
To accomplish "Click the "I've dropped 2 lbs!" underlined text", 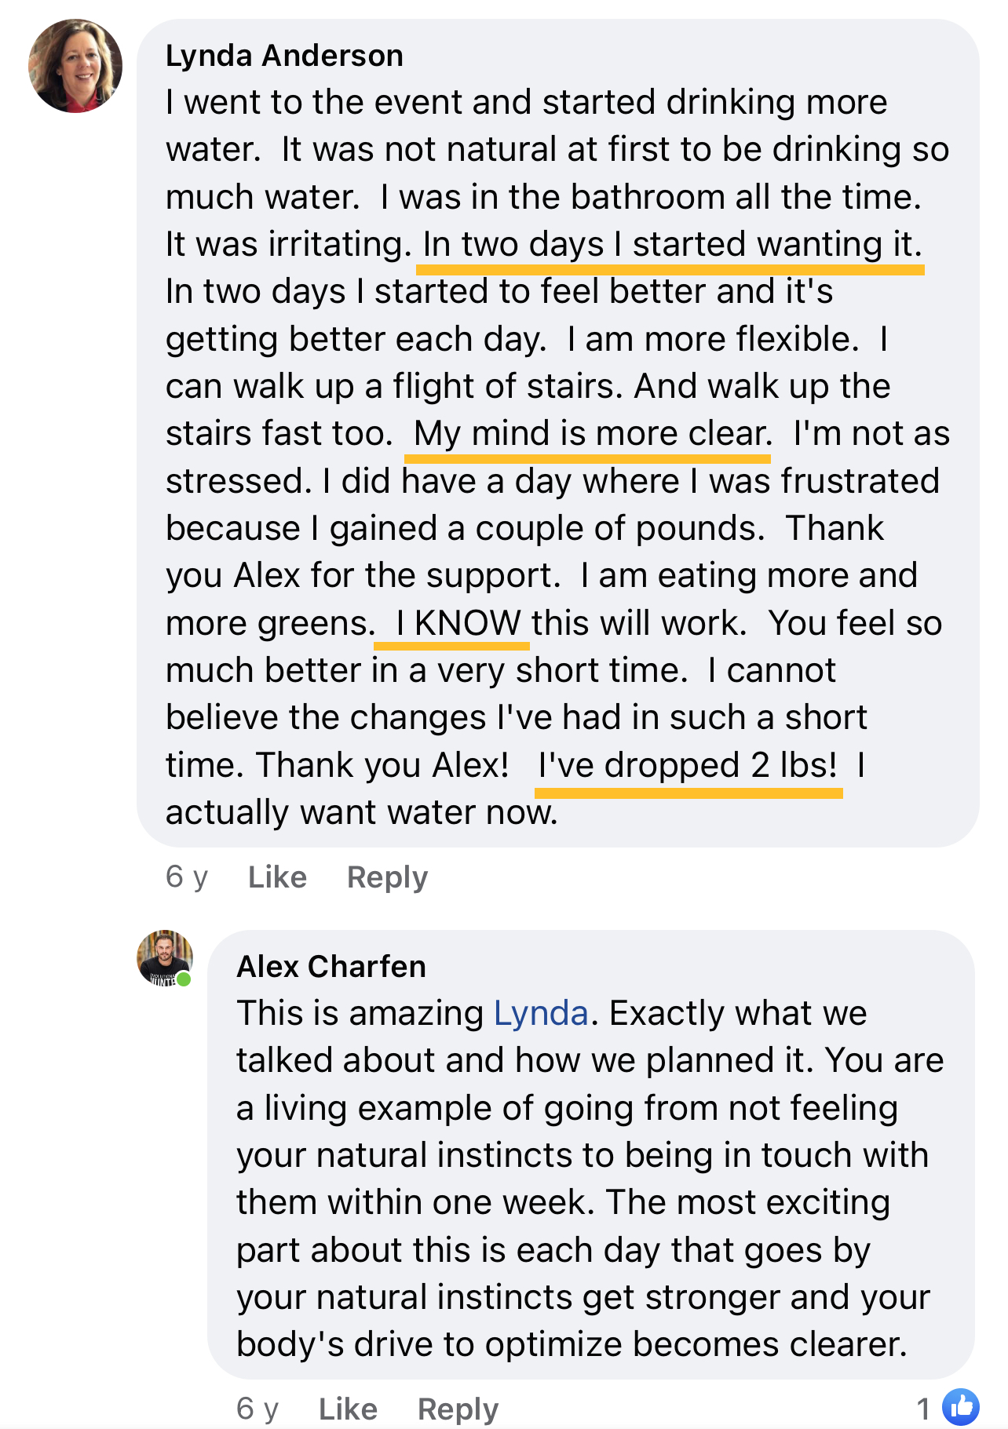I will coord(688,765).
